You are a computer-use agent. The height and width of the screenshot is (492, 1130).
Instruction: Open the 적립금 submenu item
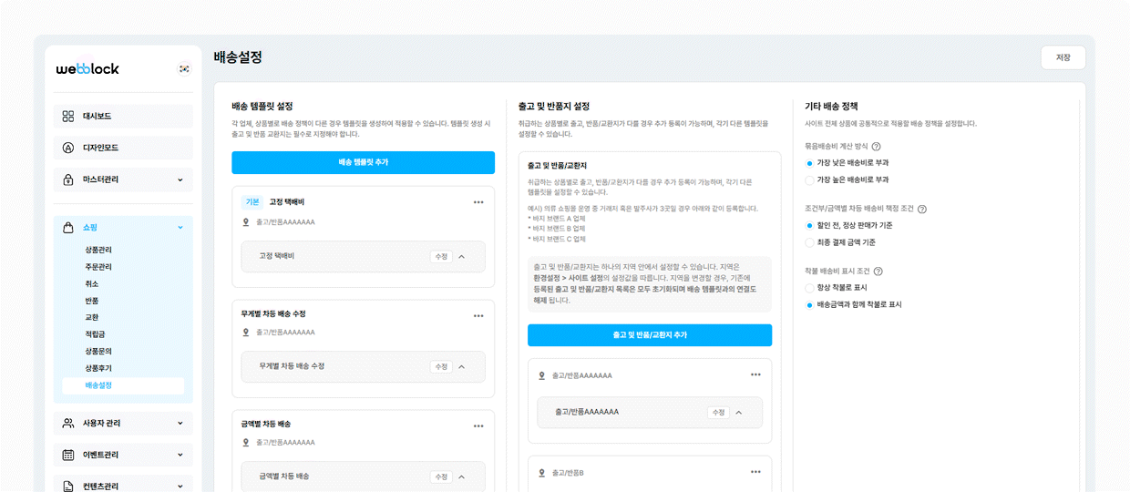(95, 334)
